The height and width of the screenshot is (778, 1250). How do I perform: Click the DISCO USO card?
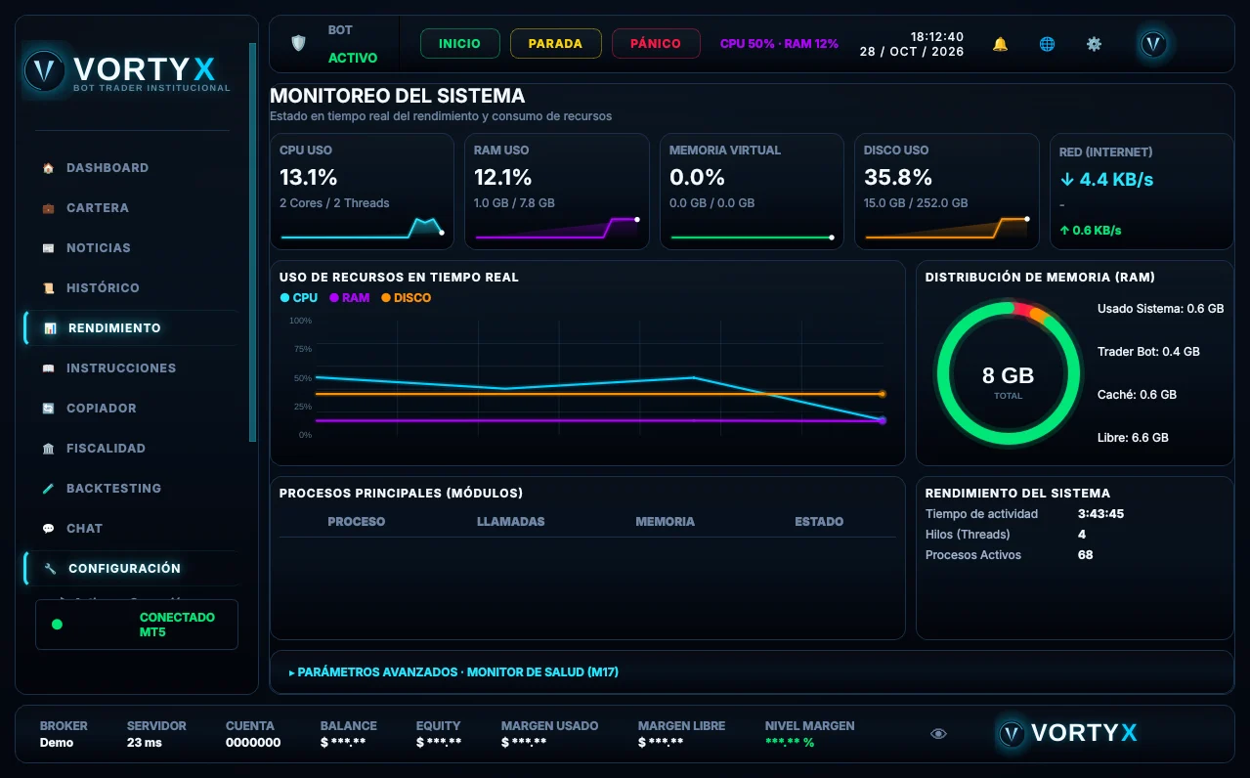coord(947,192)
